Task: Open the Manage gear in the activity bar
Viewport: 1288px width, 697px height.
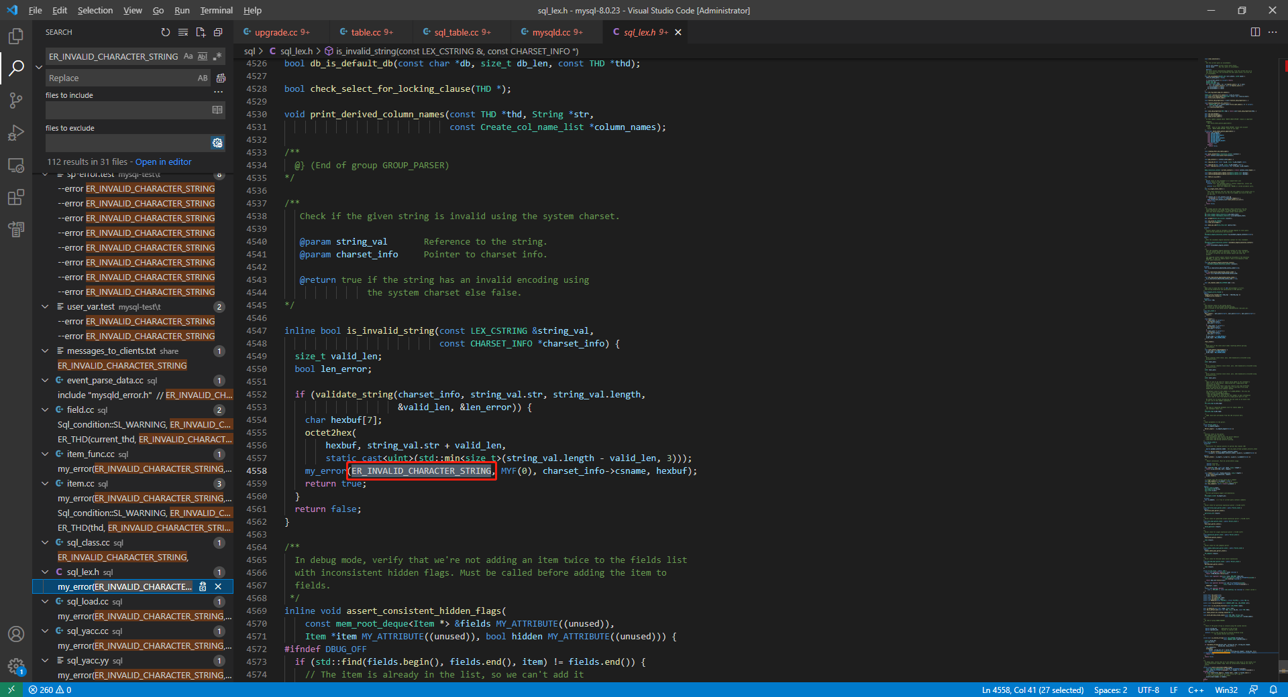Action: pos(16,666)
